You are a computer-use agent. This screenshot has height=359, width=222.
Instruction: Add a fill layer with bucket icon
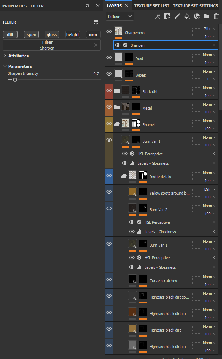pos(187,16)
